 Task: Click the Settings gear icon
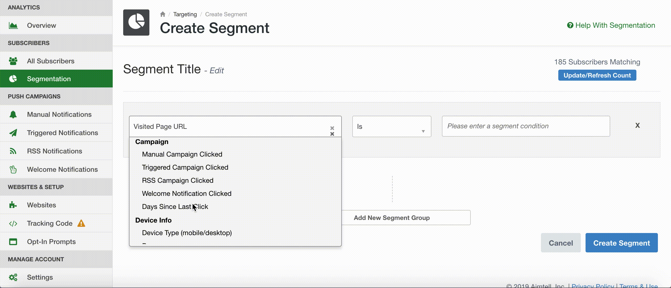tap(13, 277)
